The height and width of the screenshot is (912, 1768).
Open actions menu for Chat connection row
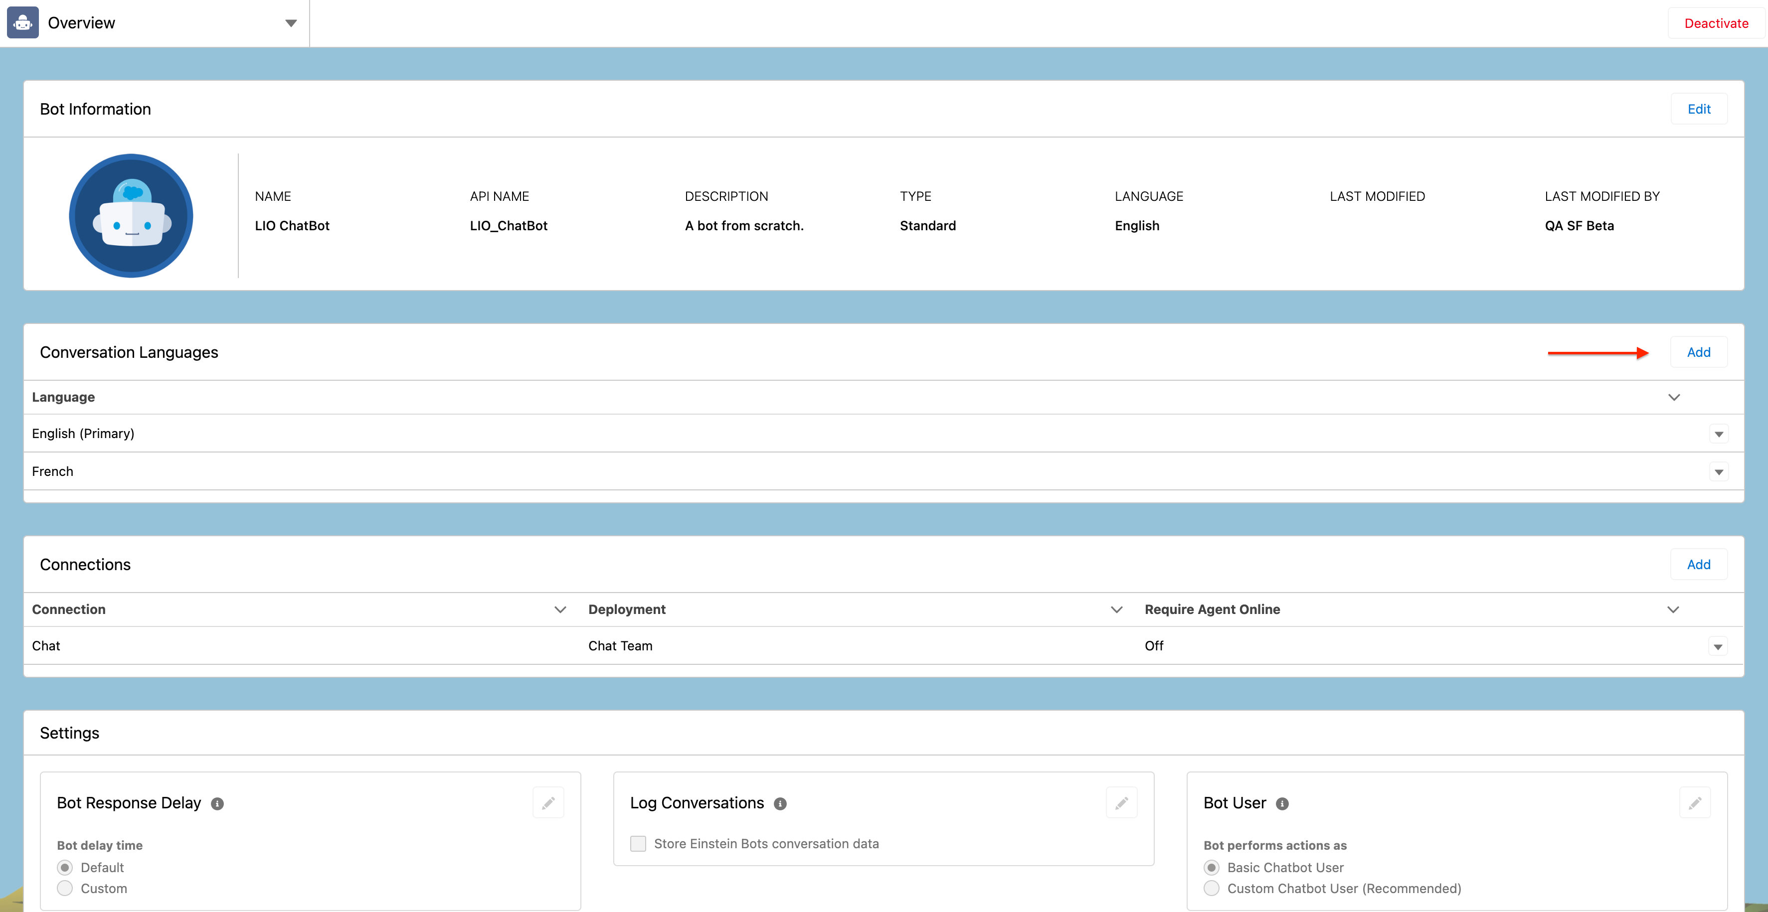(x=1718, y=646)
